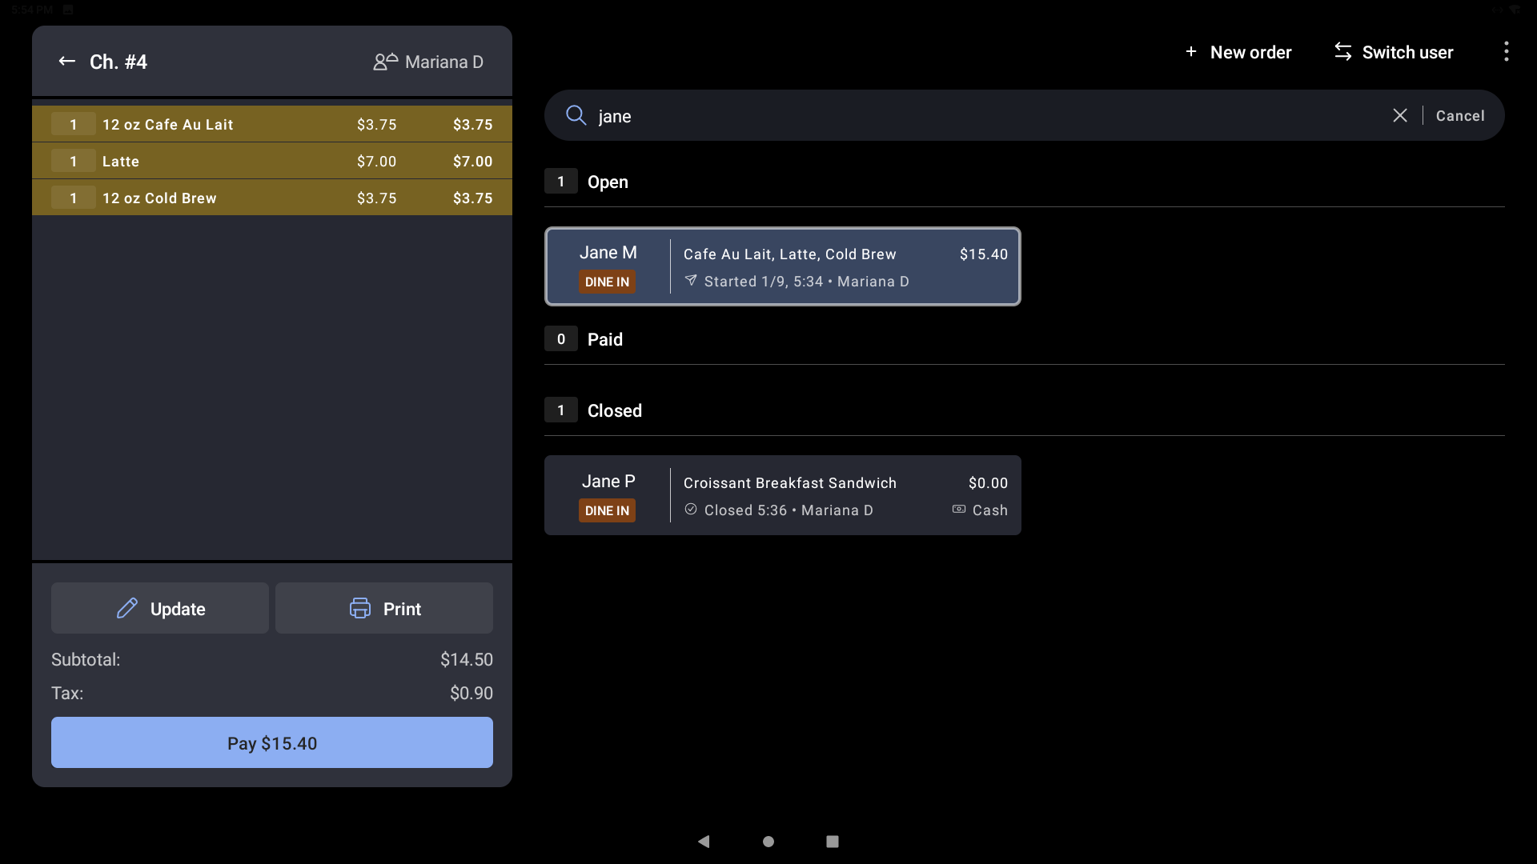Expand the Open orders section
Viewport: 1537px width, 864px height.
(608, 182)
